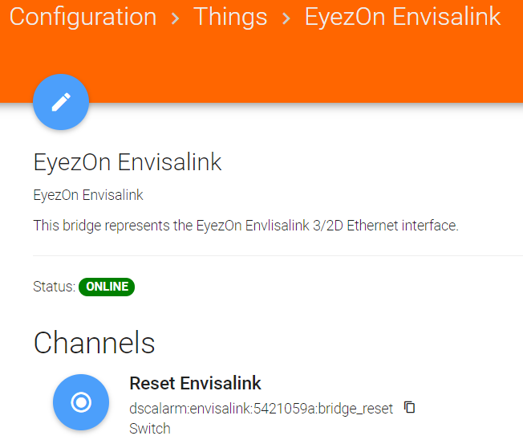Click the Switch channel type label
The image size is (523, 444).
(x=150, y=428)
